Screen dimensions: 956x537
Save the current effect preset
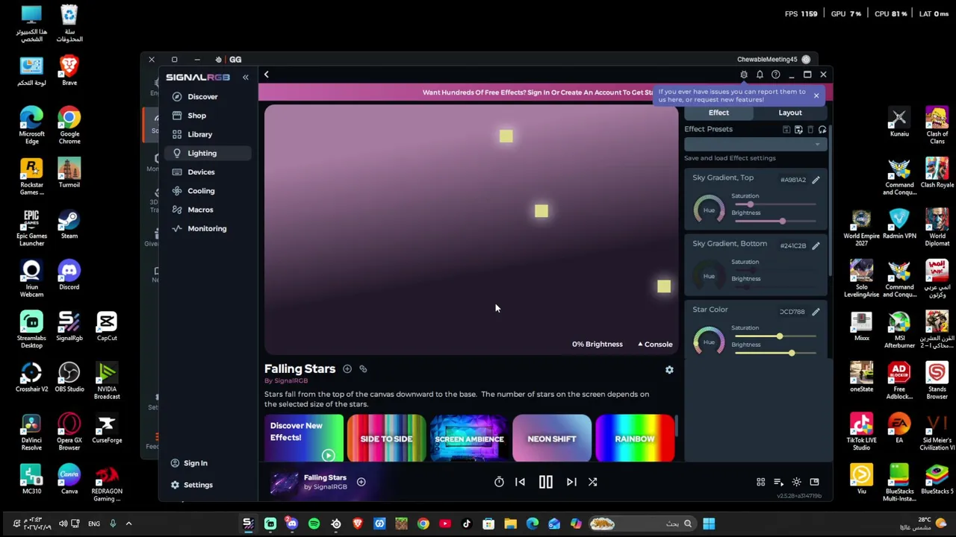pos(786,130)
